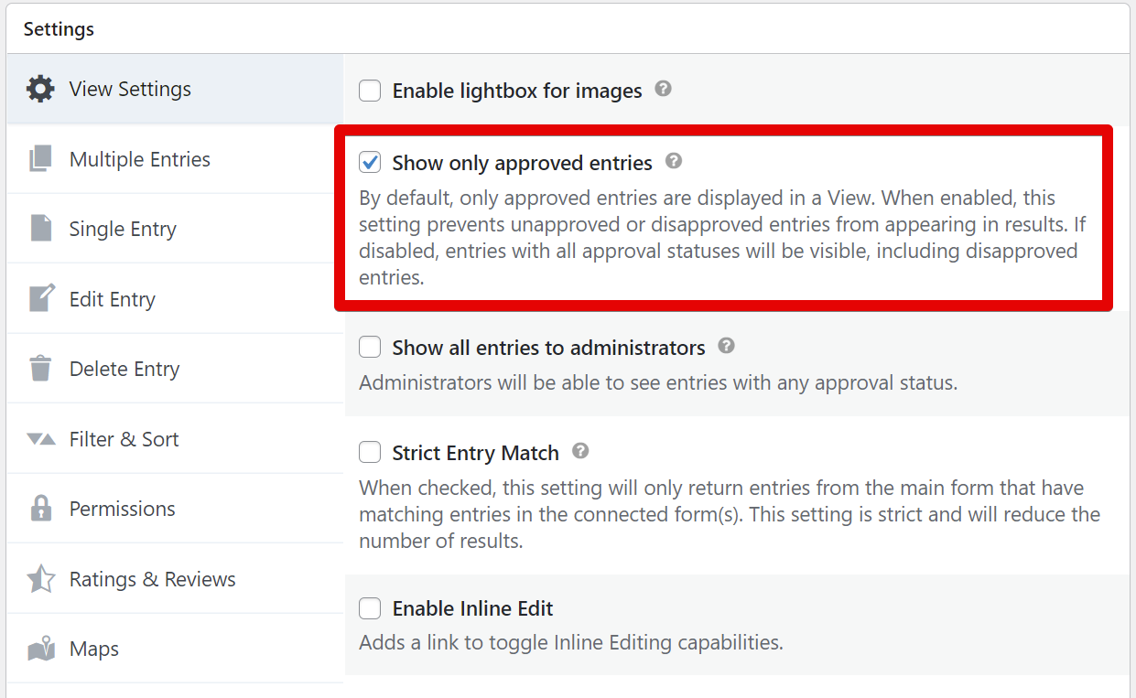Image resolution: width=1136 pixels, height=698 pixels.
Task: Uncheck Show only approved entries
Action: click(370, 163)
